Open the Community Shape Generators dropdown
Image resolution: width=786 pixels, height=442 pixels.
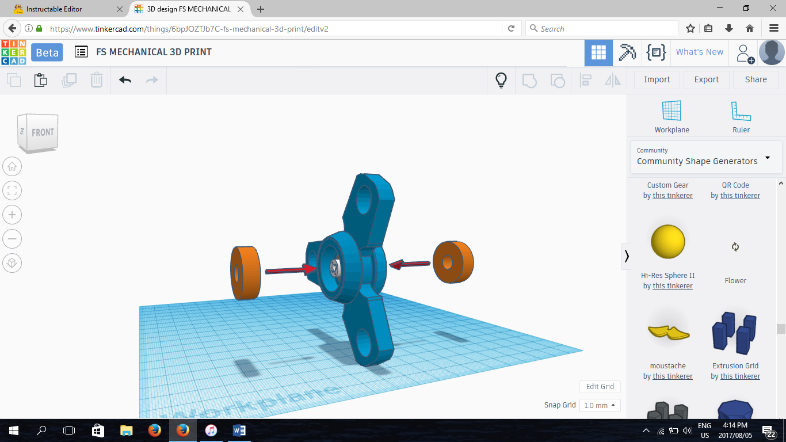[706, 157]
